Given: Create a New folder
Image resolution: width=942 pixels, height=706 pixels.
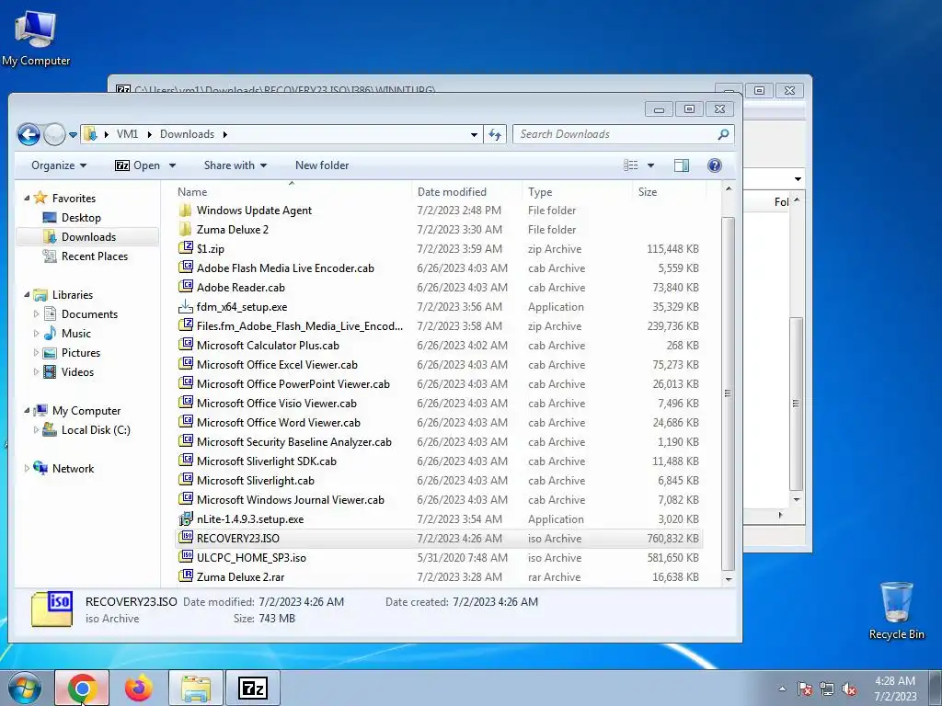Looking at the screenshot, I should (322, 165).
